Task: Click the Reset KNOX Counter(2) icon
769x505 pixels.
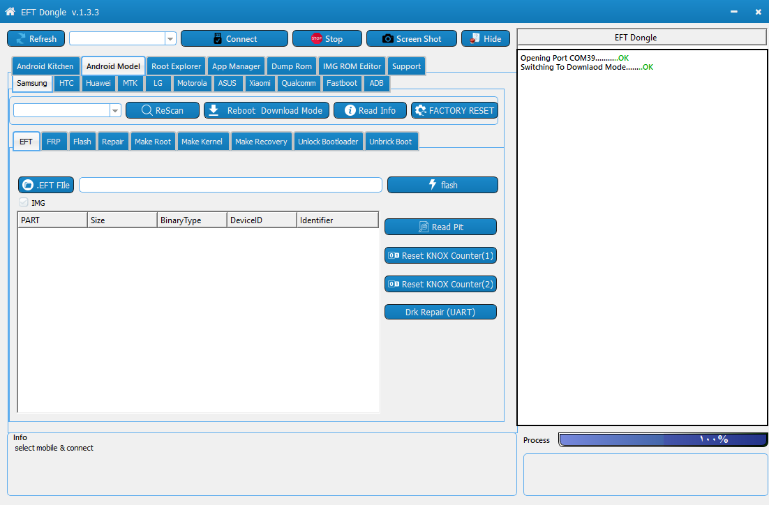Action: point(394,284)
